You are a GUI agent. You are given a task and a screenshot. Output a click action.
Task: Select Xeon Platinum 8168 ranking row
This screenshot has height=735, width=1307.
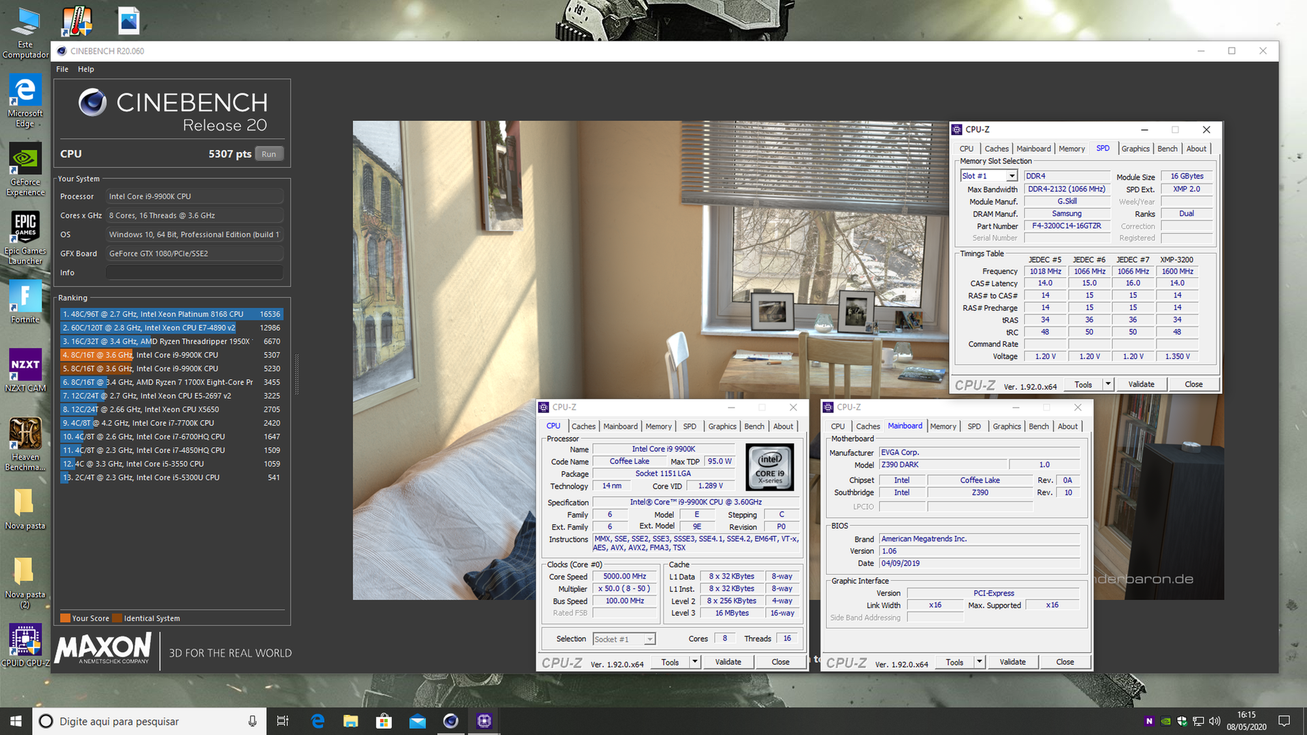click(x=172, y=314)
